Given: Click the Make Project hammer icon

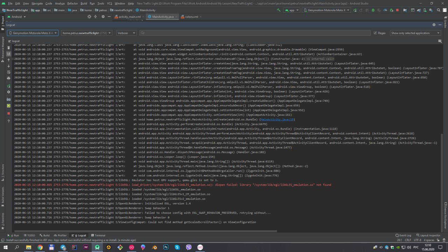Looking at the screenshot, I should tap(279, 10).
